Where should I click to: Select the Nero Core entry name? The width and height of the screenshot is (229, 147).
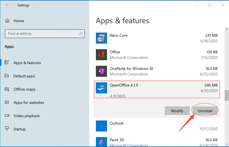point(119,35)
